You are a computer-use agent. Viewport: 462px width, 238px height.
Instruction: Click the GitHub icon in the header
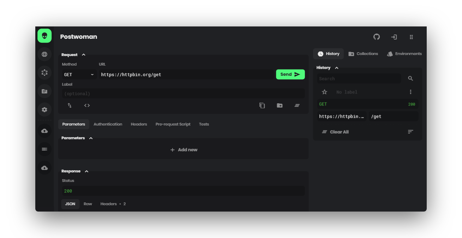[377, 37]
